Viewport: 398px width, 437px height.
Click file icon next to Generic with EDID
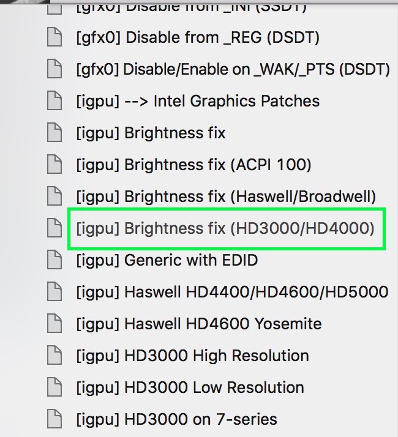pos(55,260)
